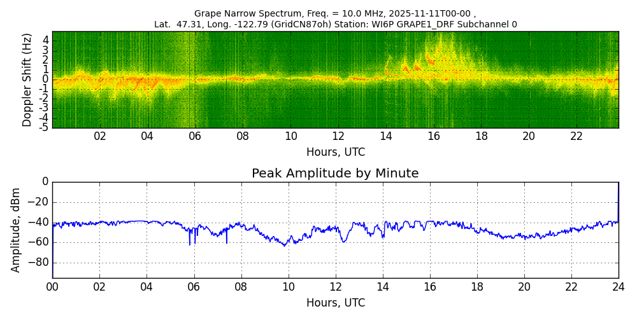Click the 24 hour tick on the amplitude plot
This screenshot has height=318, width=637.
click(x=619, y=287)
